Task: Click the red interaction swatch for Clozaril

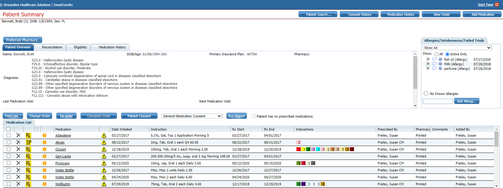Action: (x=299, y=149)
